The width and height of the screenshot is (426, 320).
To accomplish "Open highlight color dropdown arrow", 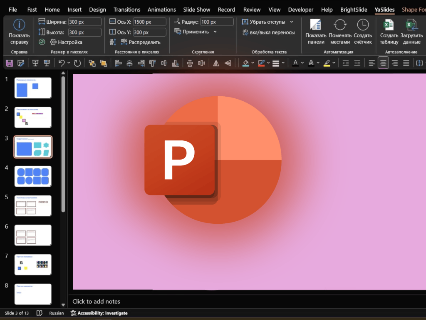I will 334,63.
